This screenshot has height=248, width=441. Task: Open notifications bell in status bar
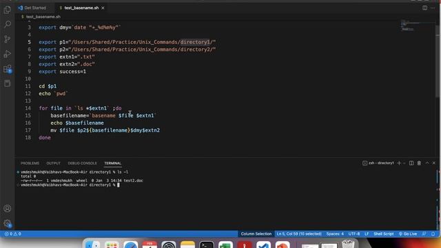coord(433,234)
